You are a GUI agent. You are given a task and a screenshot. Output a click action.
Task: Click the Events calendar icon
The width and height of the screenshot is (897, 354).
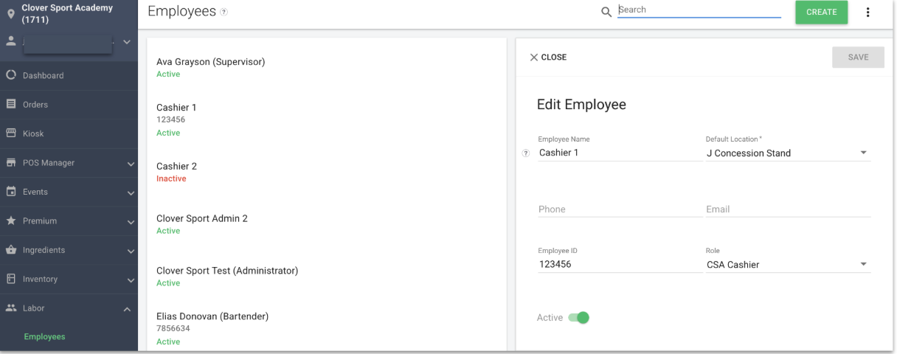coord(11,192)
